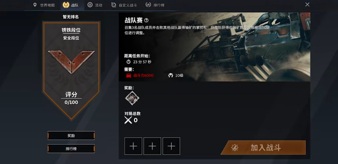Click the rusty iron rank emblem
The width and height of the screenshot is (338, 164).
tap(71, 62)
